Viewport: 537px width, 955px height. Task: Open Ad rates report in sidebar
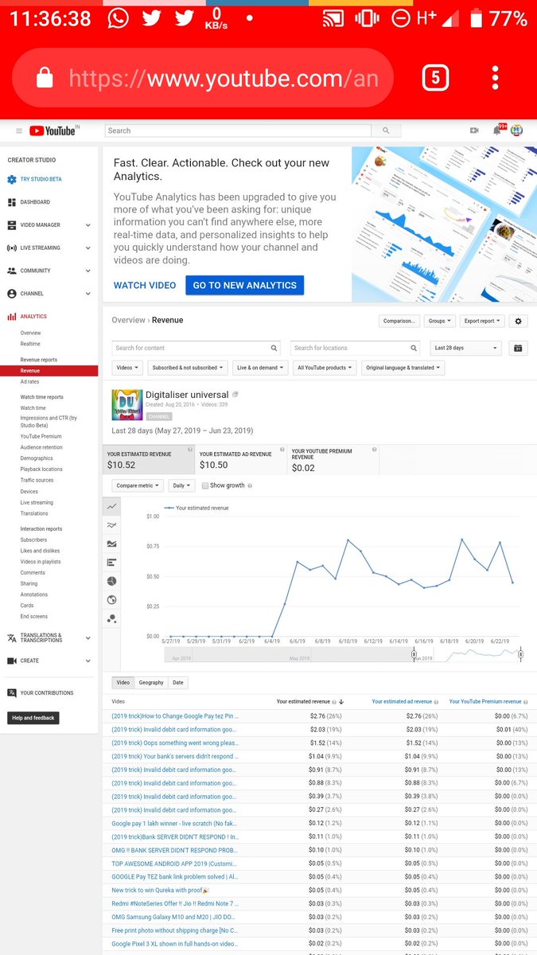coord(29,382)
